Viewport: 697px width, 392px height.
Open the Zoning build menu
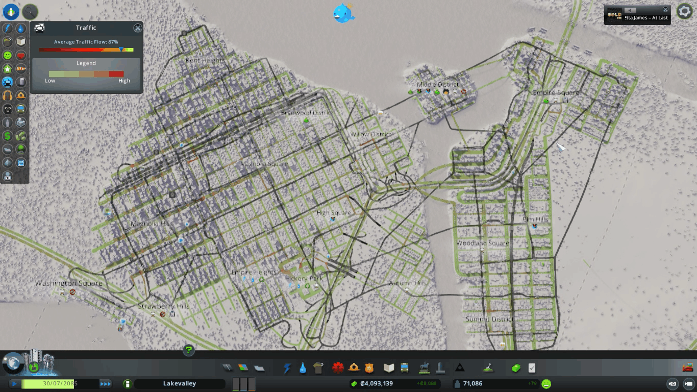click(243, 367)
